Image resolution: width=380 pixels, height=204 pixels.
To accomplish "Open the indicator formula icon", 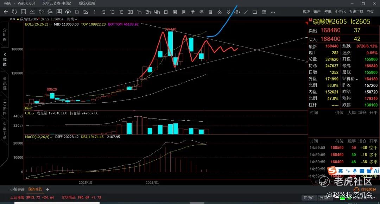I will 50,12.
